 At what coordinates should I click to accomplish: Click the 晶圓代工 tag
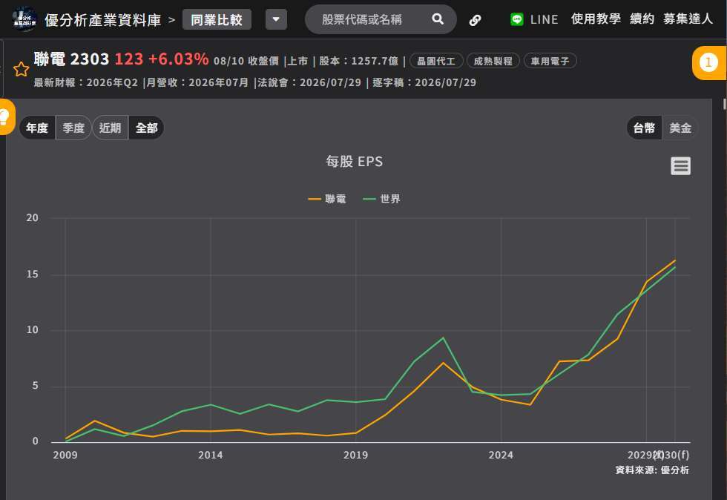click(436, 61)
